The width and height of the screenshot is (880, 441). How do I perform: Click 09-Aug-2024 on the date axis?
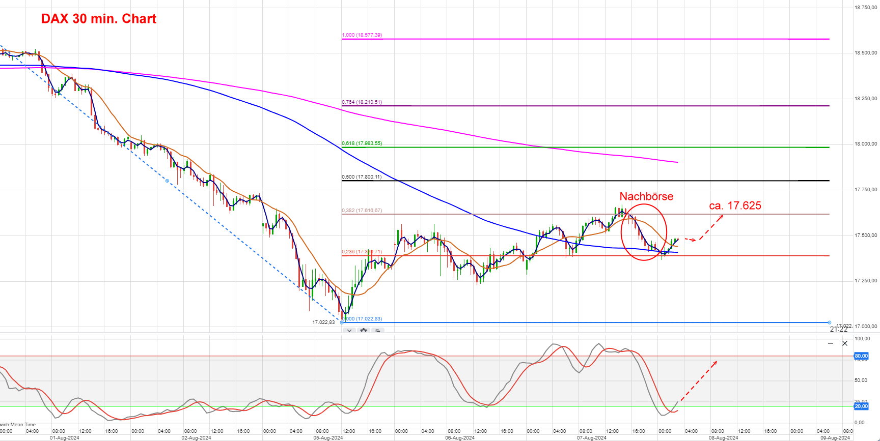click(835, 437)
